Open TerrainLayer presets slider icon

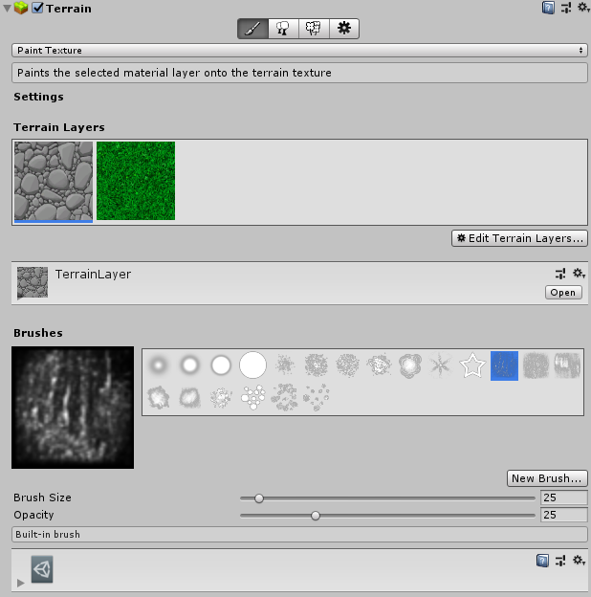(x=560, y=274)
